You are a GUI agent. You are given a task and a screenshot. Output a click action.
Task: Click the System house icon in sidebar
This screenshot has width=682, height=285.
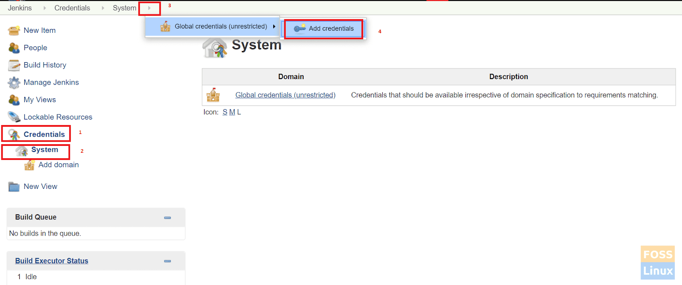pos(22,151)
